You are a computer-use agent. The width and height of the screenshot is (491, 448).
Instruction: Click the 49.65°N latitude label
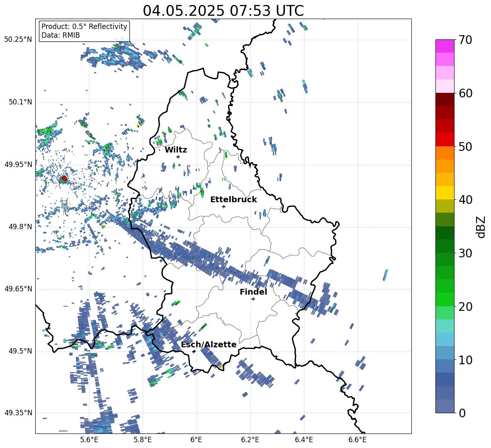tap(18, 288)
